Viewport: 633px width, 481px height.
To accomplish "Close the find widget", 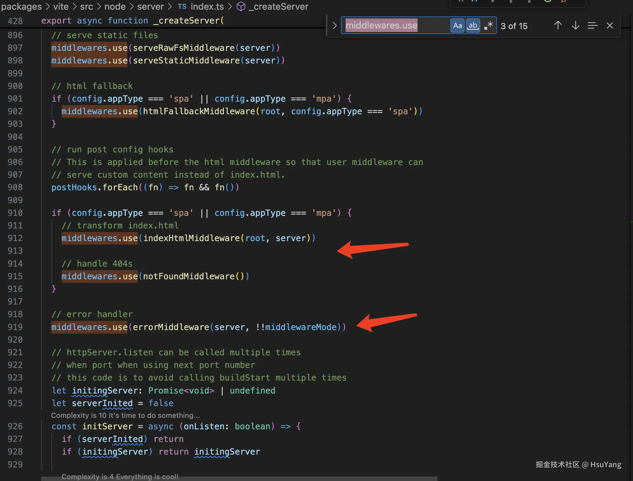I will [610, 26].
